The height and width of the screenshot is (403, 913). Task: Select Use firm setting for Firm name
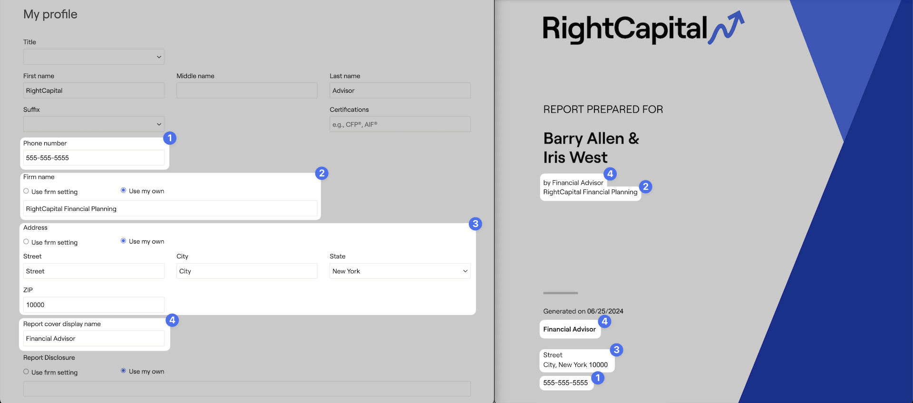point(26,191)
